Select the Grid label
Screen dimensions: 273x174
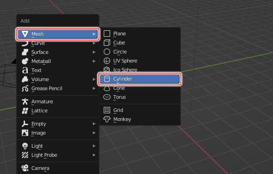(118, 110)
